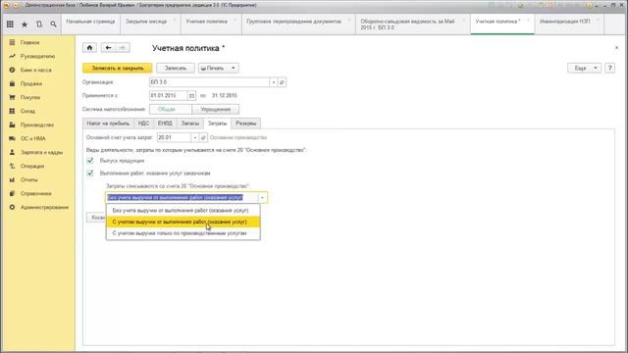The image size is (628, 353).
Task: Click the home icon button
Action: point(89,48)
